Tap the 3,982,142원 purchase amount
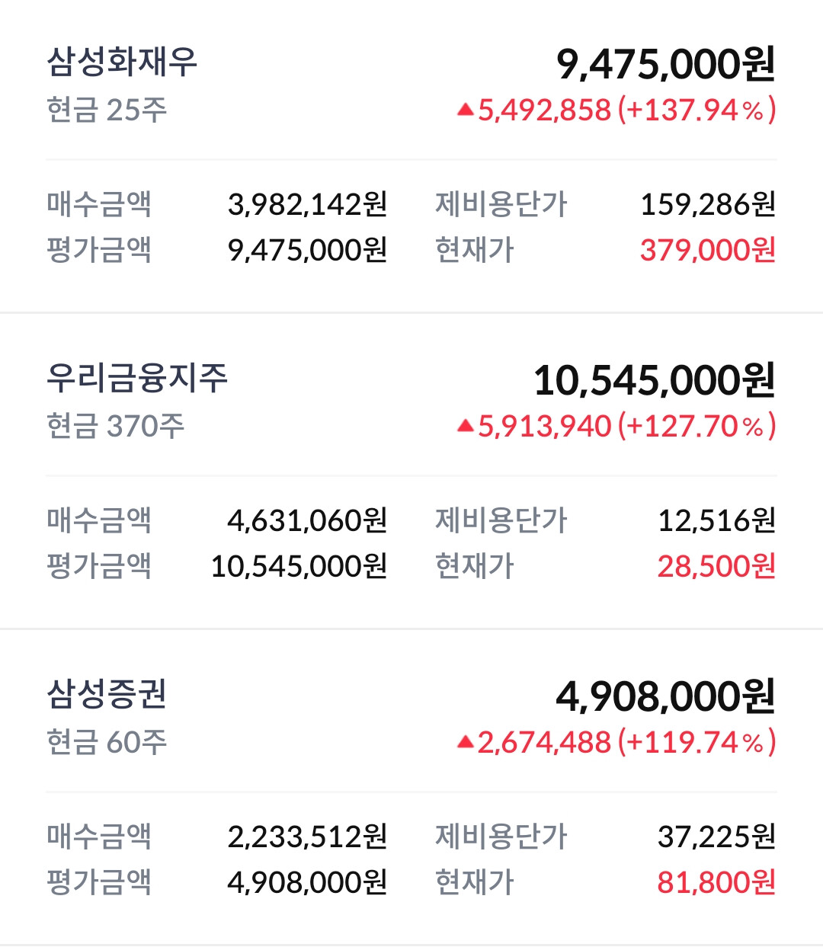 click(x=307, y=204)
